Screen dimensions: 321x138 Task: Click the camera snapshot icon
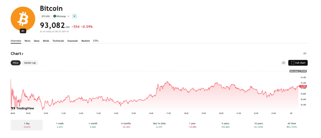pyautogui.click(x=283, y=63)
